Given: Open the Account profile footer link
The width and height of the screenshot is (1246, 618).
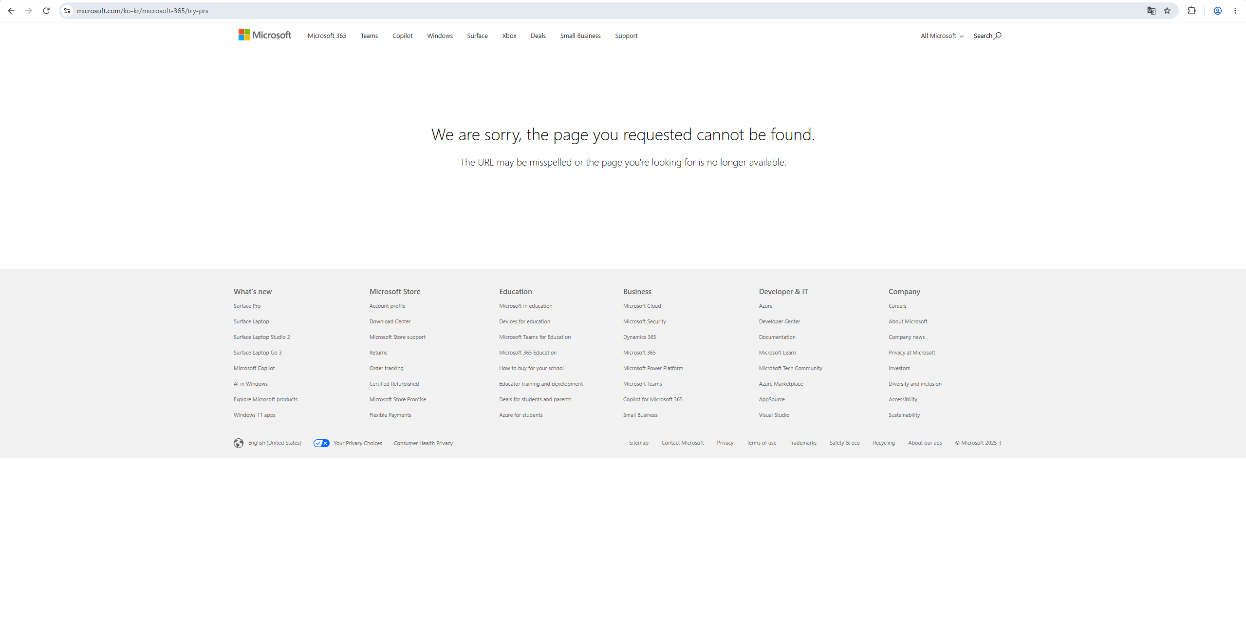Looking at the screenshot, I should [387, 306].
